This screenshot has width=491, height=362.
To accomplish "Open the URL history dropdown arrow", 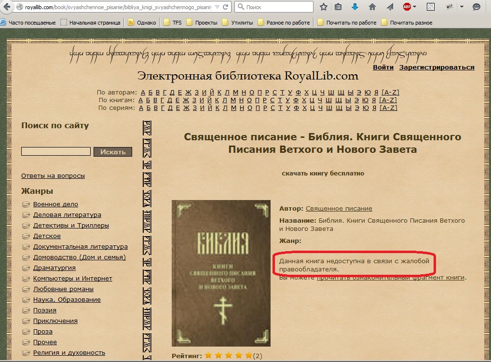I will [216, 8].
